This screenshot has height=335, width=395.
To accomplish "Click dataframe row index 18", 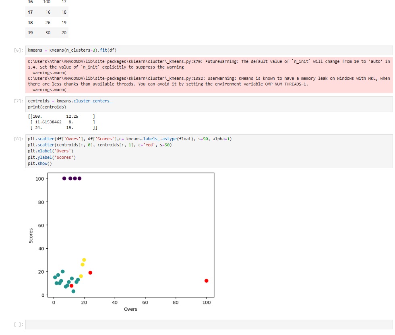I will pos(30,23).
